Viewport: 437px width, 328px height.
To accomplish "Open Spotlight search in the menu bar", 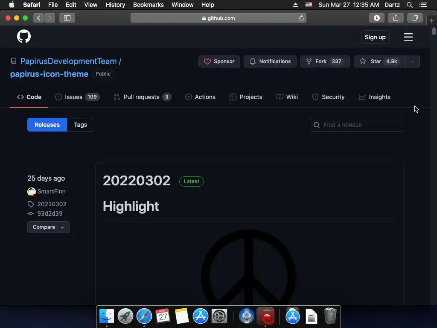I will coord(409,5).
